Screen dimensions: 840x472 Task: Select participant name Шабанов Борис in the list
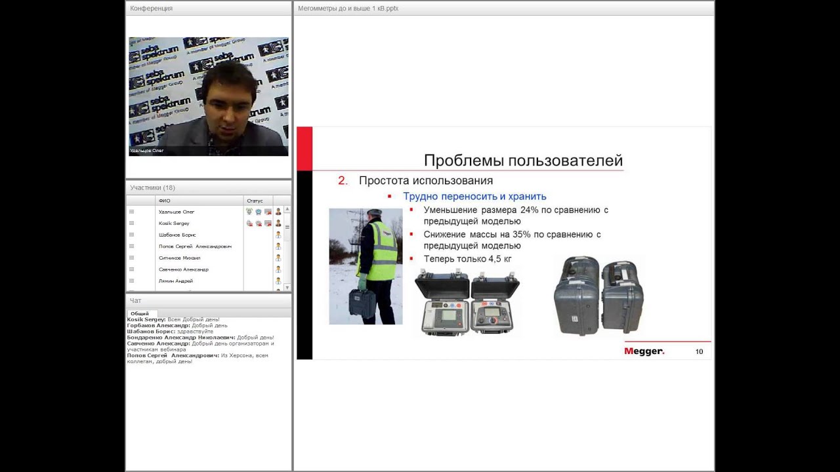177,235
